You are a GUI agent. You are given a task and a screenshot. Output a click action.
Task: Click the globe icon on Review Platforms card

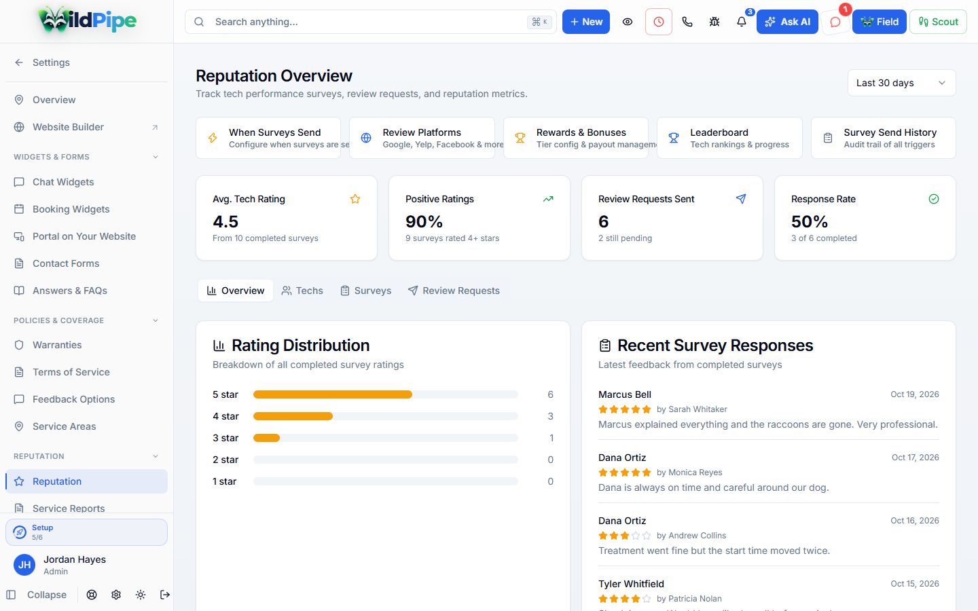[x=366, y=138]
